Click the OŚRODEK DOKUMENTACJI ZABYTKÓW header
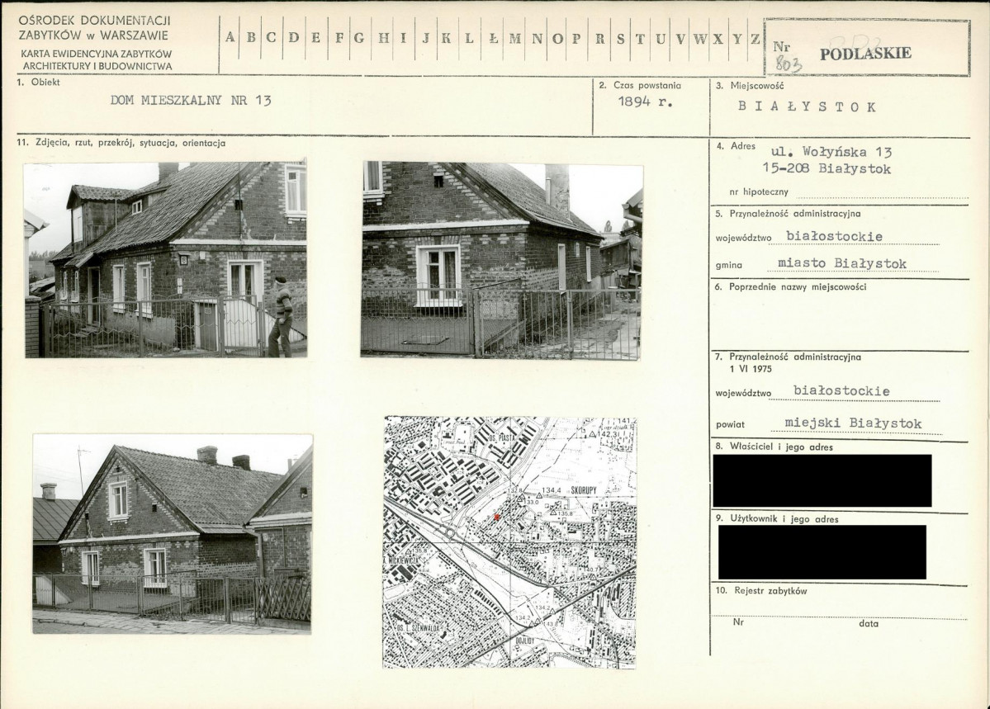Screen dimensions: 990x709 pos(94,27)
